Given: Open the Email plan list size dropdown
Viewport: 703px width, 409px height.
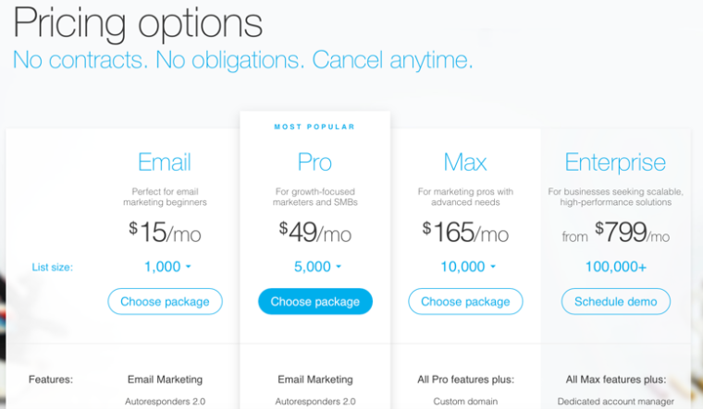Looking at the screenshot, I should [167, 267].
